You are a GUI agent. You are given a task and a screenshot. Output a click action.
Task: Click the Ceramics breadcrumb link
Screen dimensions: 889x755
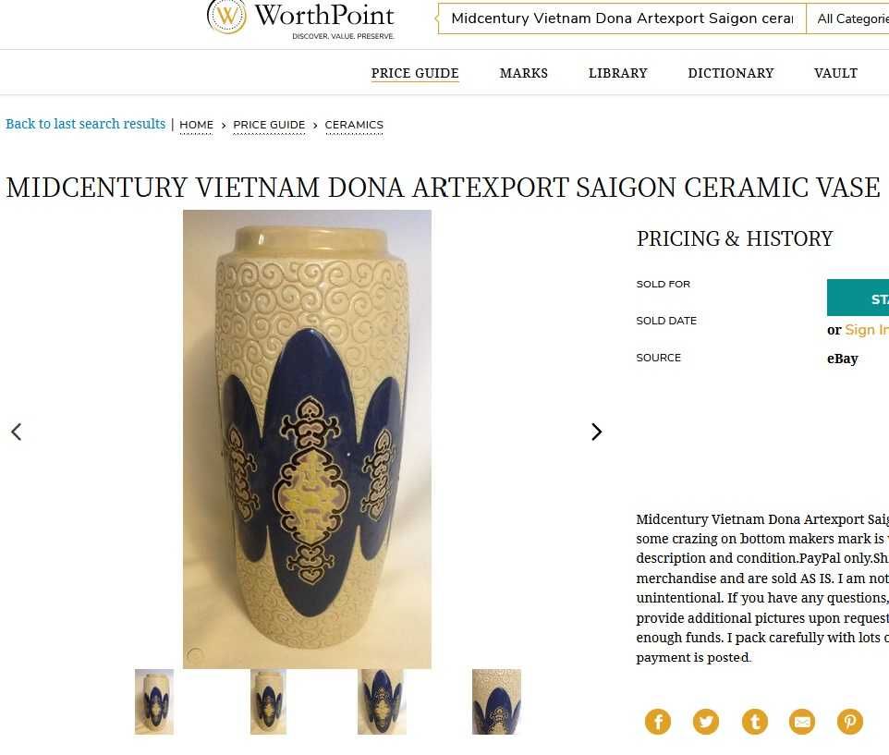(x=354, y=125)
